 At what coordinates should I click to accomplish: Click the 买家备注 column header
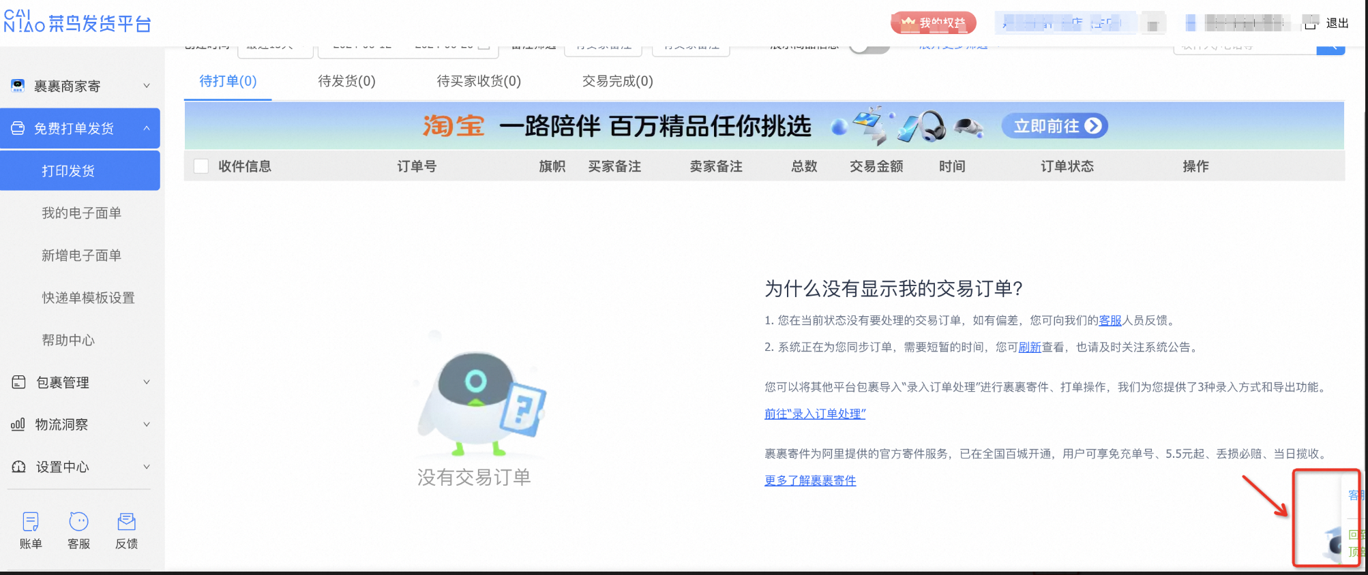[x=614, y=166]
